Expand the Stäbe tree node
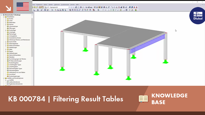Viewport: 205px width, 115px height. click(x=6, y=49)
